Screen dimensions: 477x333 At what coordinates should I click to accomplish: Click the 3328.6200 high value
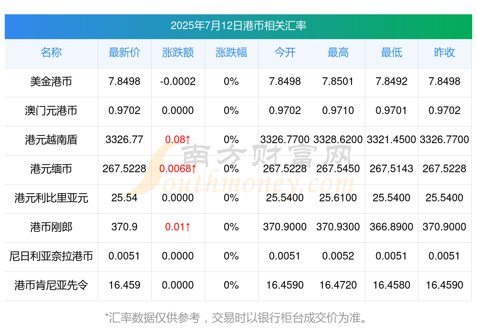(338, 139)
